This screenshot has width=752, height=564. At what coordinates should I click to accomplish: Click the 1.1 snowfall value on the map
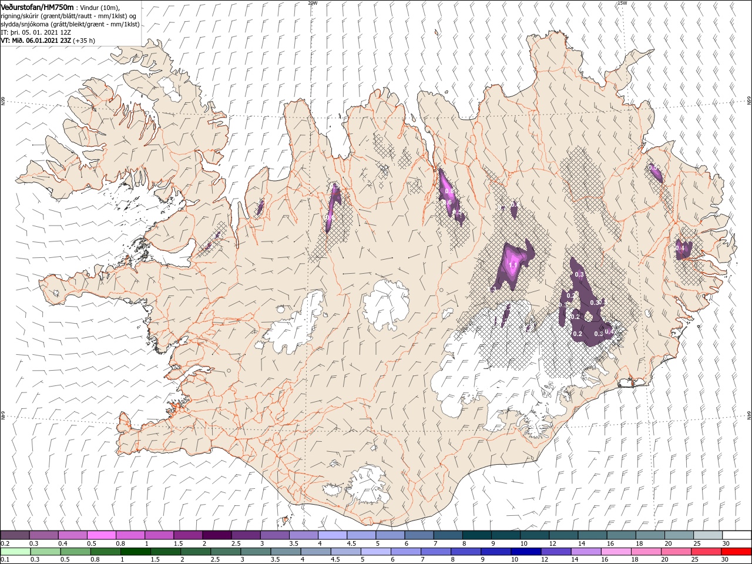tap(512, 266)
